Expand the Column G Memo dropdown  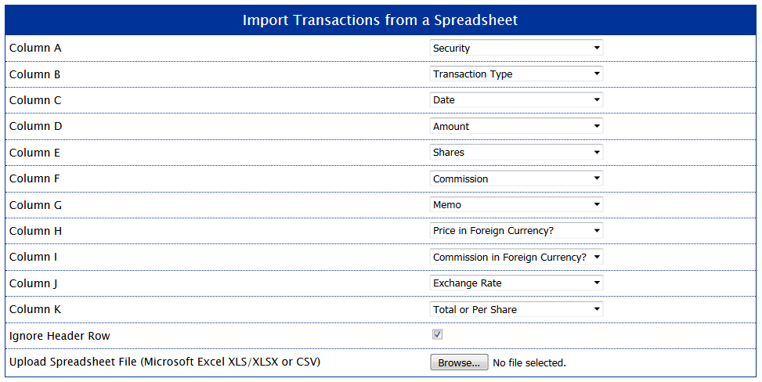(x=516, y=204)
